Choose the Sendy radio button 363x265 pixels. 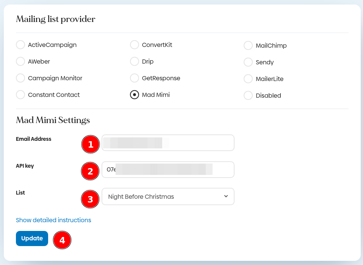(248, 62)
